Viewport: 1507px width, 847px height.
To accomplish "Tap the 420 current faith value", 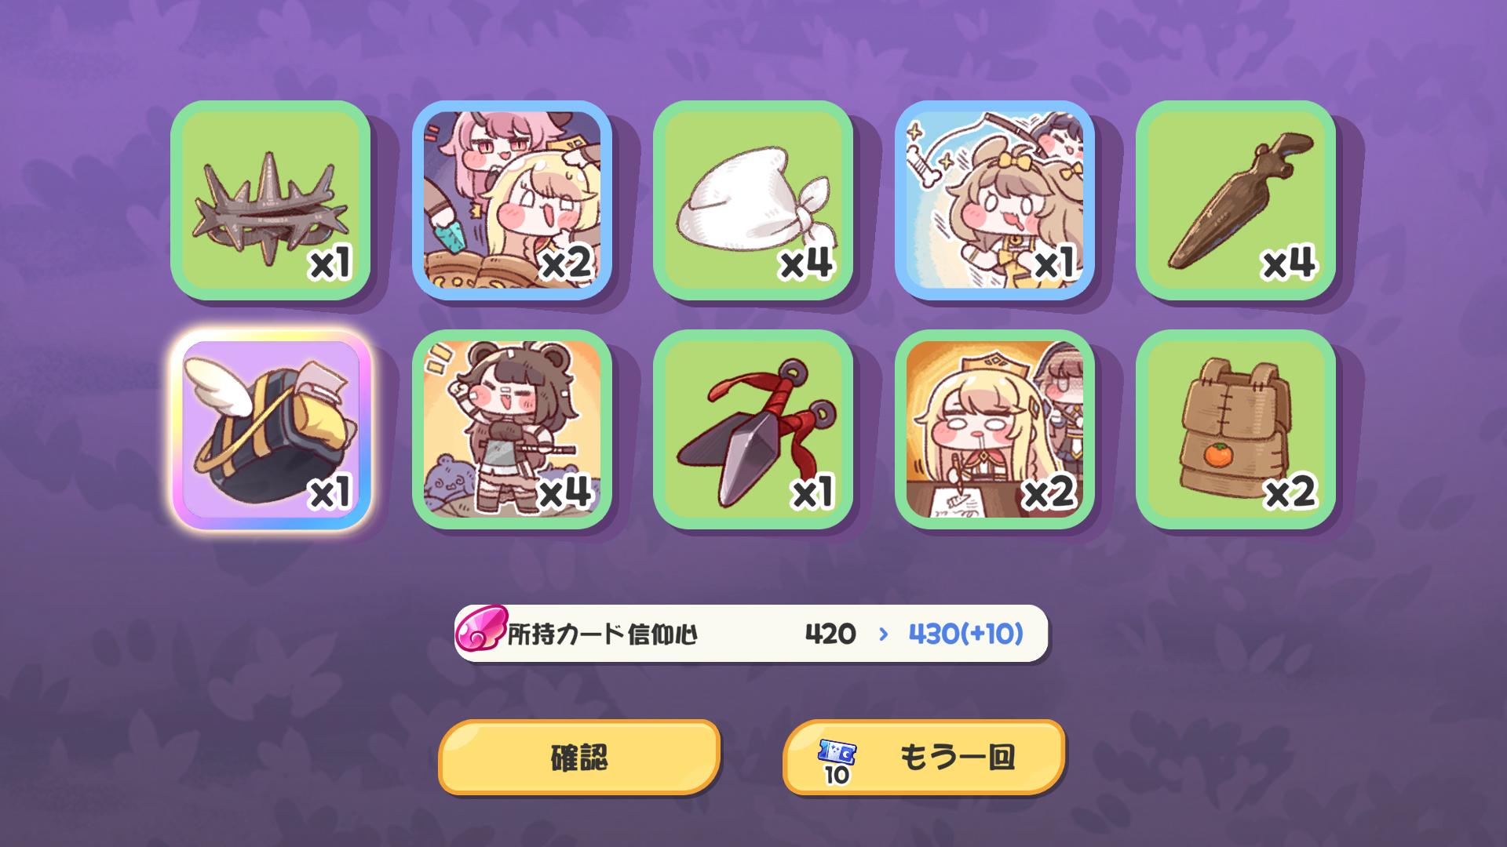I will click(830, 634).
